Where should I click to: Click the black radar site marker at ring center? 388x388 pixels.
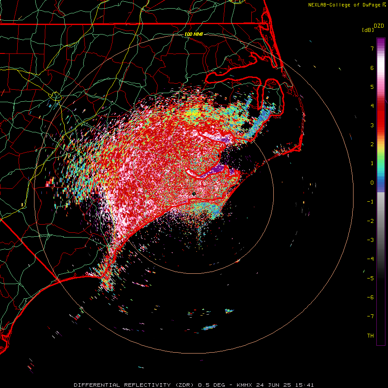tap(194, 194)
